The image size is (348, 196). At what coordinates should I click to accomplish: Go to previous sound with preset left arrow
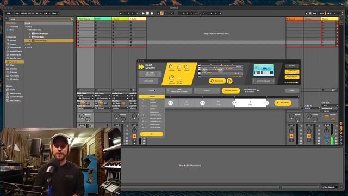(254, 81)
